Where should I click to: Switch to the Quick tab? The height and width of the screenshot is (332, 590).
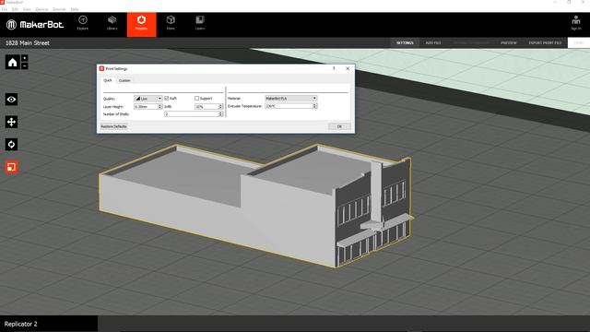click(x=108, y=80)
